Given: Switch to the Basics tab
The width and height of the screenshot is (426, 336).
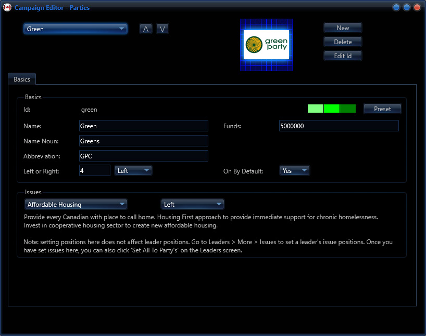Looking at the screenshot, I should click(22, 79).
